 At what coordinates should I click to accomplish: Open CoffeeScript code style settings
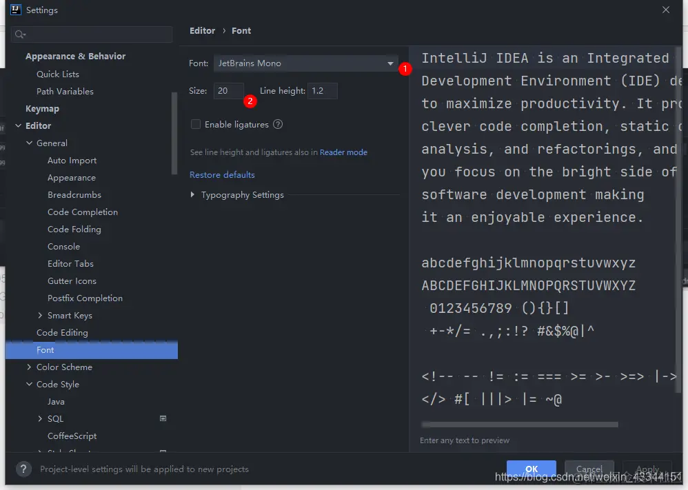pos(72,436)
